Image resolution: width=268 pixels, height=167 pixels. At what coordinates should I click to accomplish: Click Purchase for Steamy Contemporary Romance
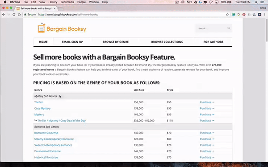tap(207, 139)
